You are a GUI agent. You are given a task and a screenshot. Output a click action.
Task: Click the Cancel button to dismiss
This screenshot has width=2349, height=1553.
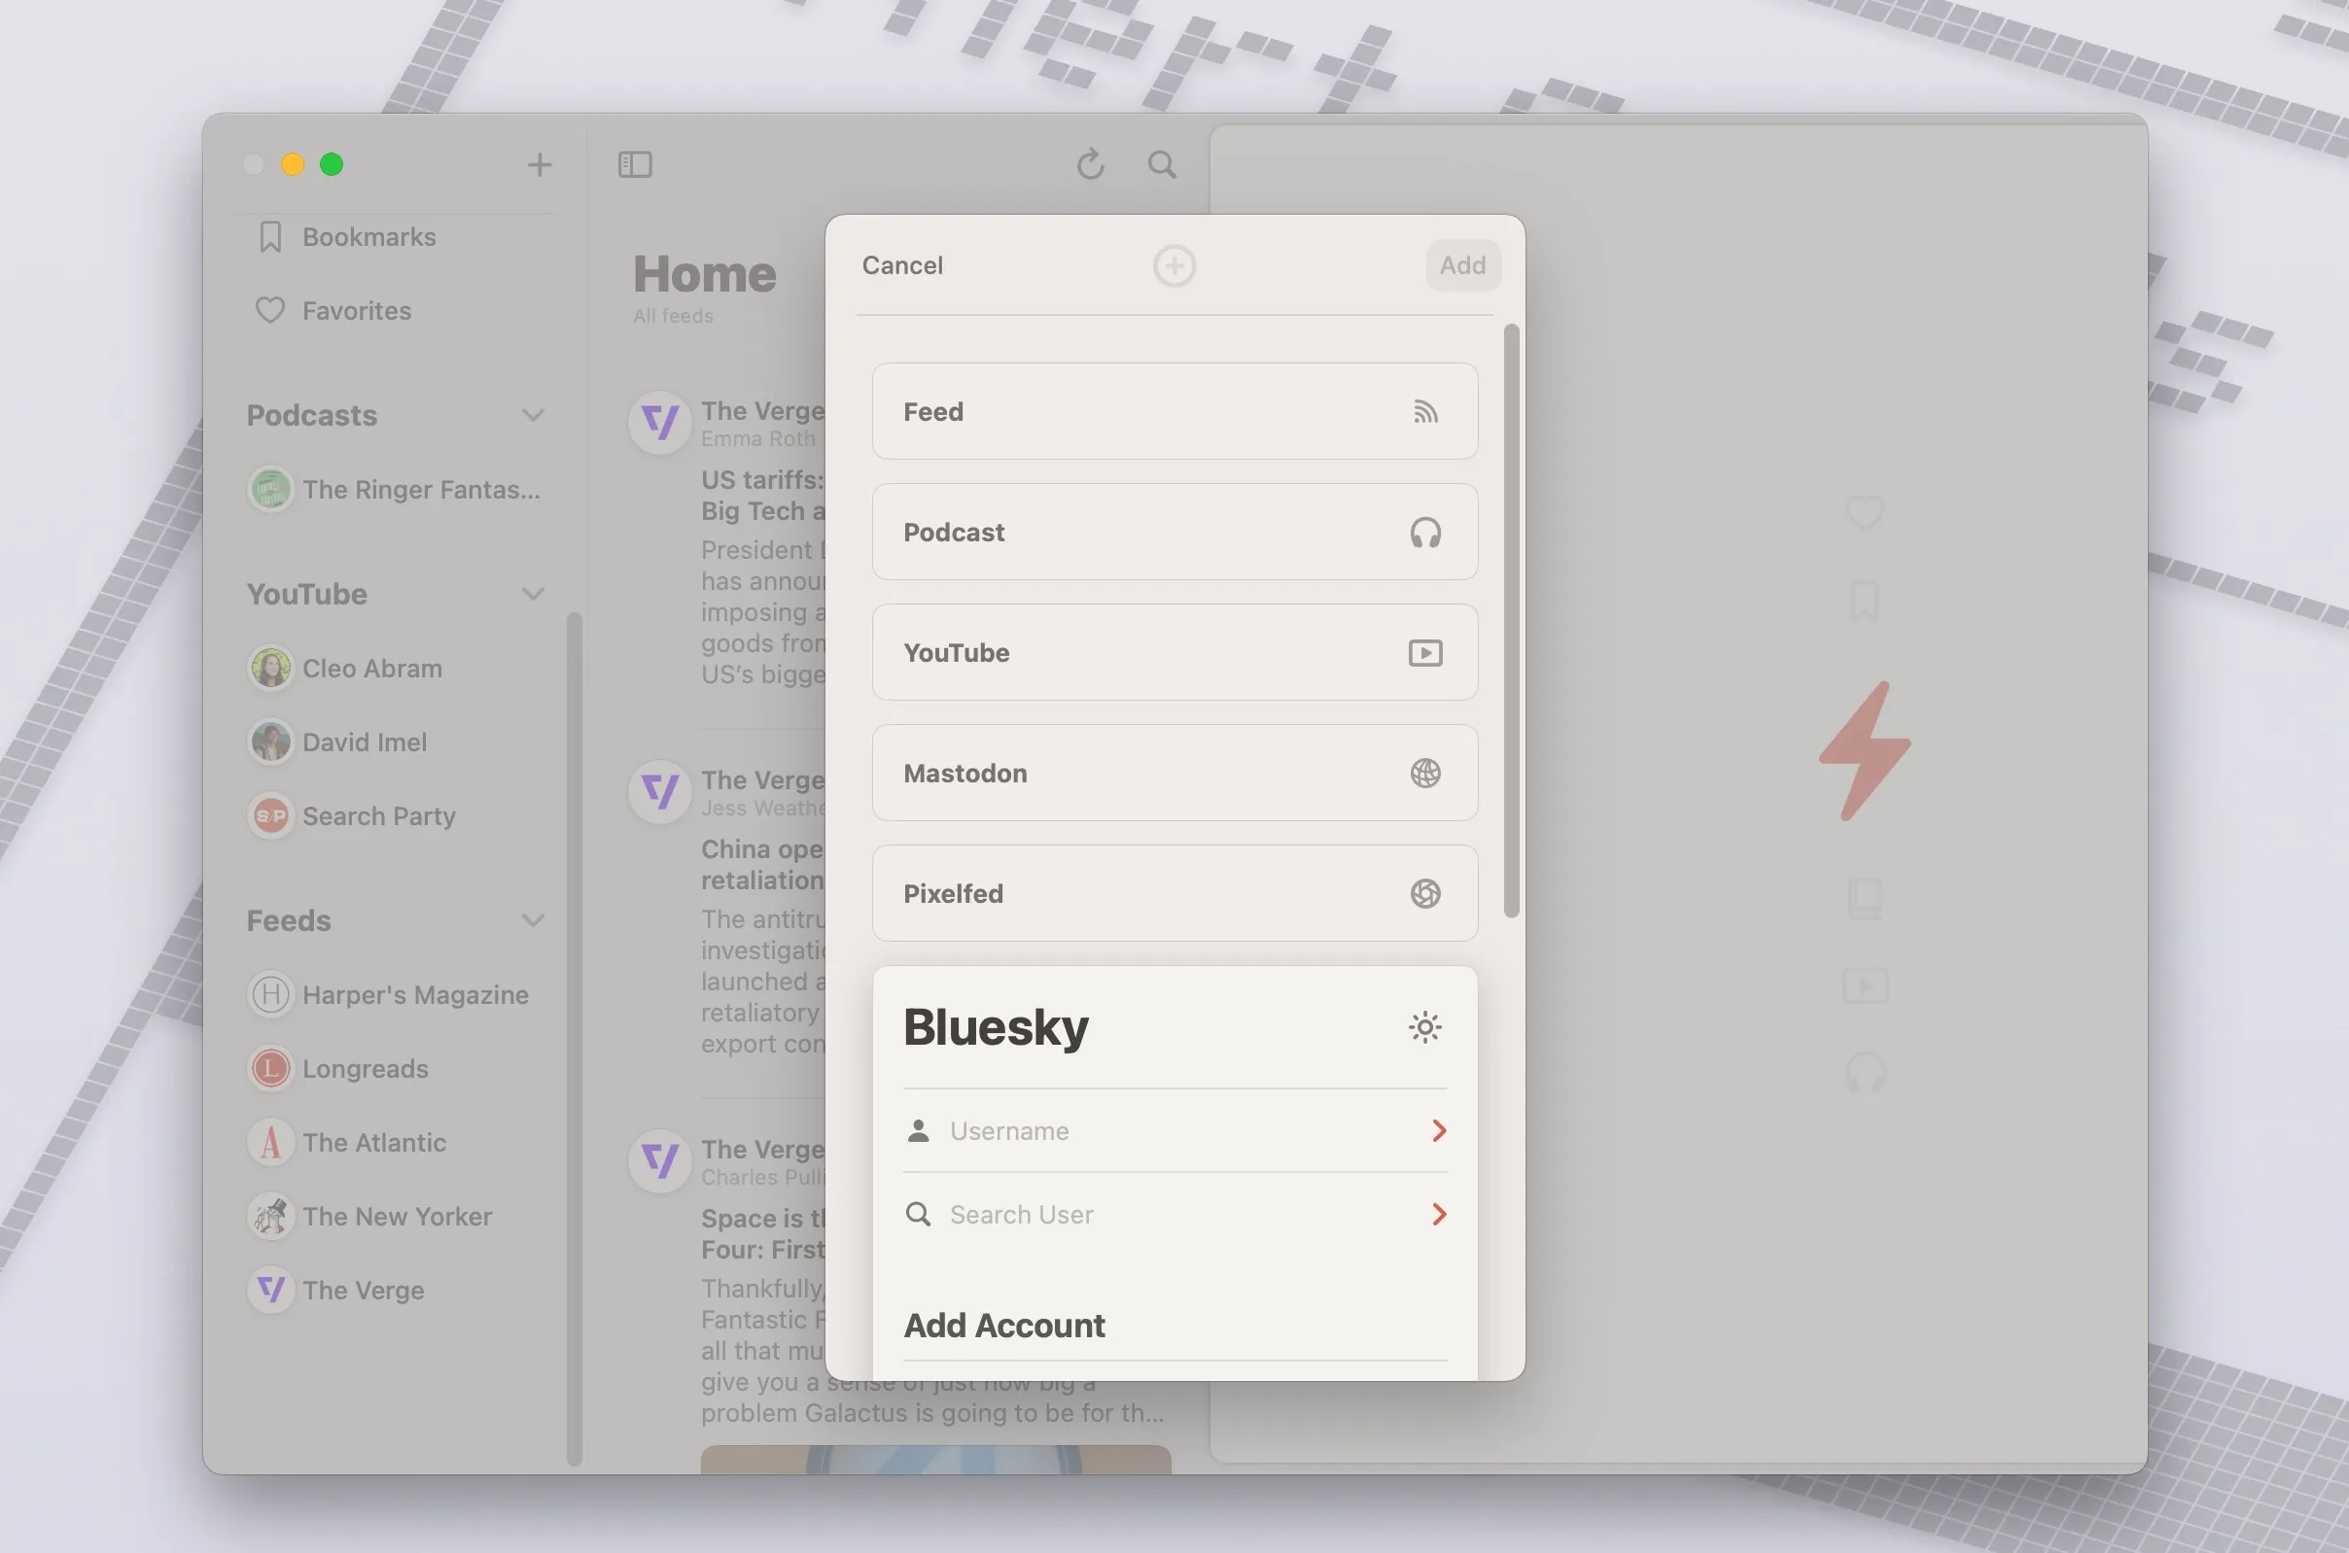coord(899,265)
